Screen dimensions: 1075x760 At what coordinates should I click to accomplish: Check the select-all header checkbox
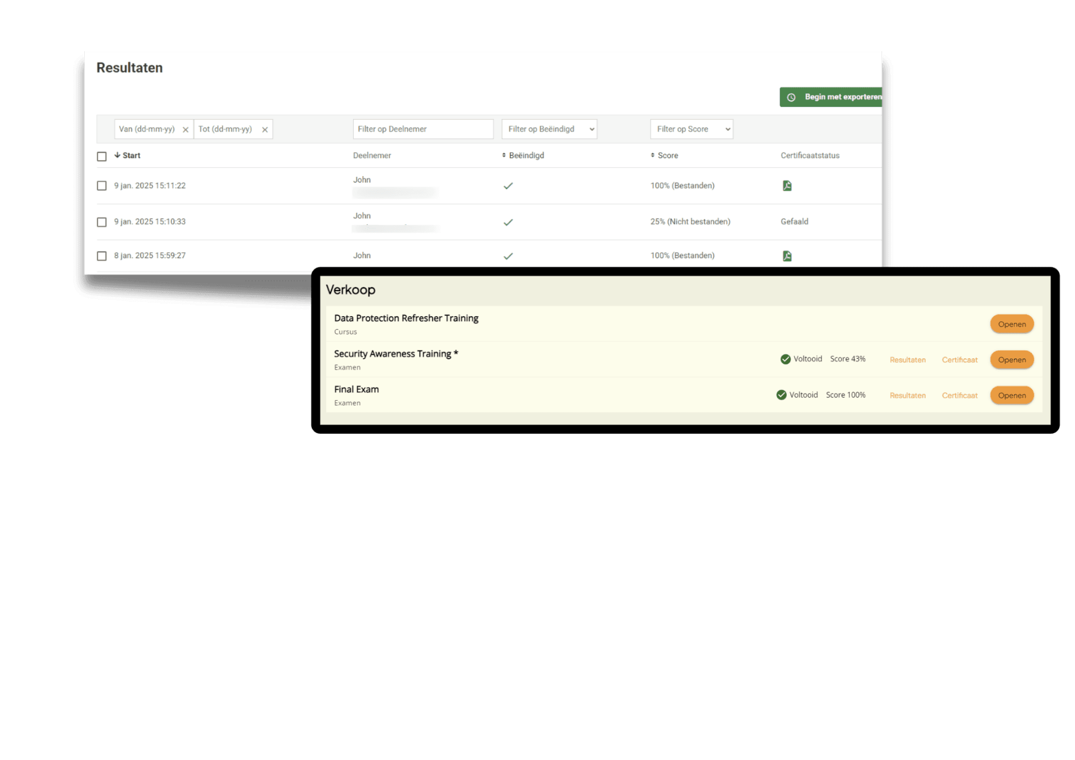coord(102,157)
